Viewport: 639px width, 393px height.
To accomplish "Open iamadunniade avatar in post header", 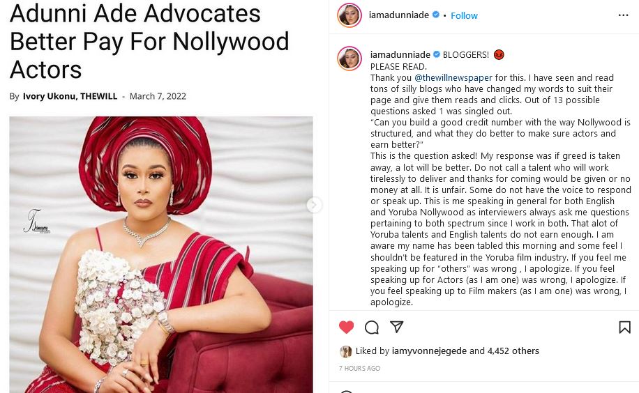I will (x=349, y=15).
